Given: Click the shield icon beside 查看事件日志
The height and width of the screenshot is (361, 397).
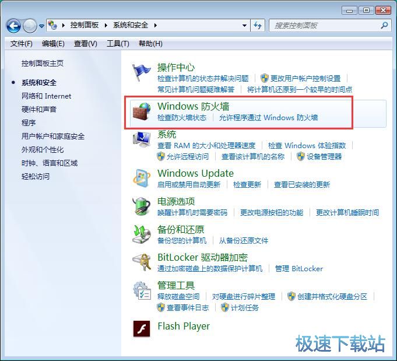Looking at the screenshot, I should point(161,307).
